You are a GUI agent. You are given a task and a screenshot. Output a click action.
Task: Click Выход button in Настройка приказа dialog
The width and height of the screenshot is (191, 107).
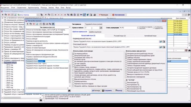pyautogui.click(x=119, y=90)
